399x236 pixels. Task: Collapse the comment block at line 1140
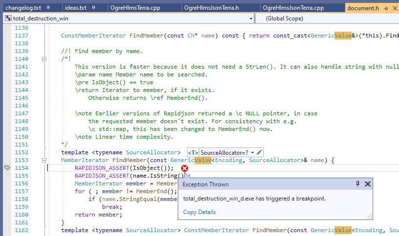click(x=44, y=59)
